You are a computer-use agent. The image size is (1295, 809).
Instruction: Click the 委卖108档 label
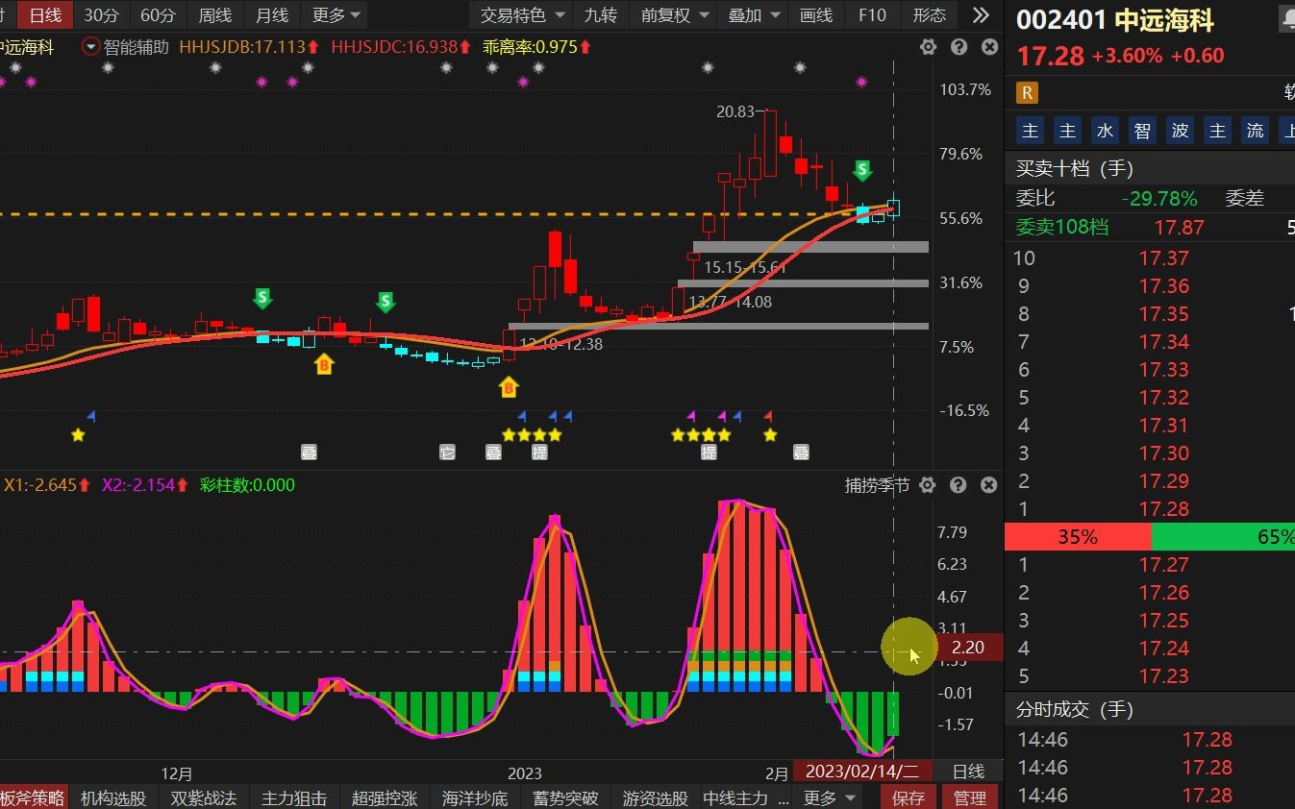1062,227
